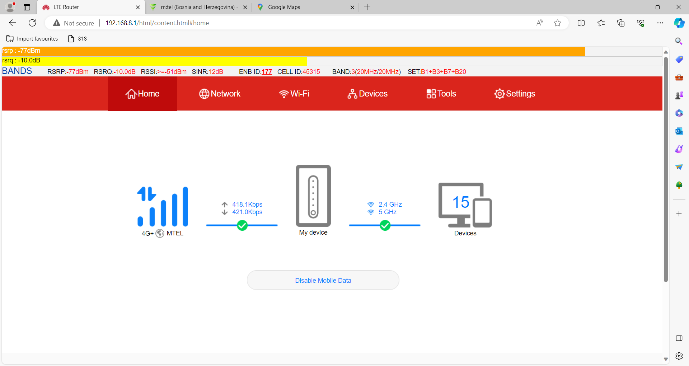Toggle the sidebar hide panel icon

(679, 338)
